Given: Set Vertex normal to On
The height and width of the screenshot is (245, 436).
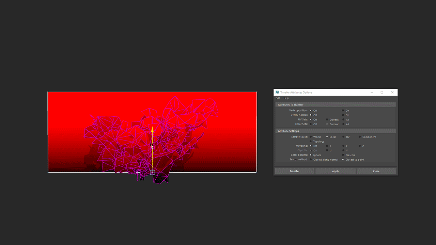Looking at the screenshot, I should click(343, 115).
